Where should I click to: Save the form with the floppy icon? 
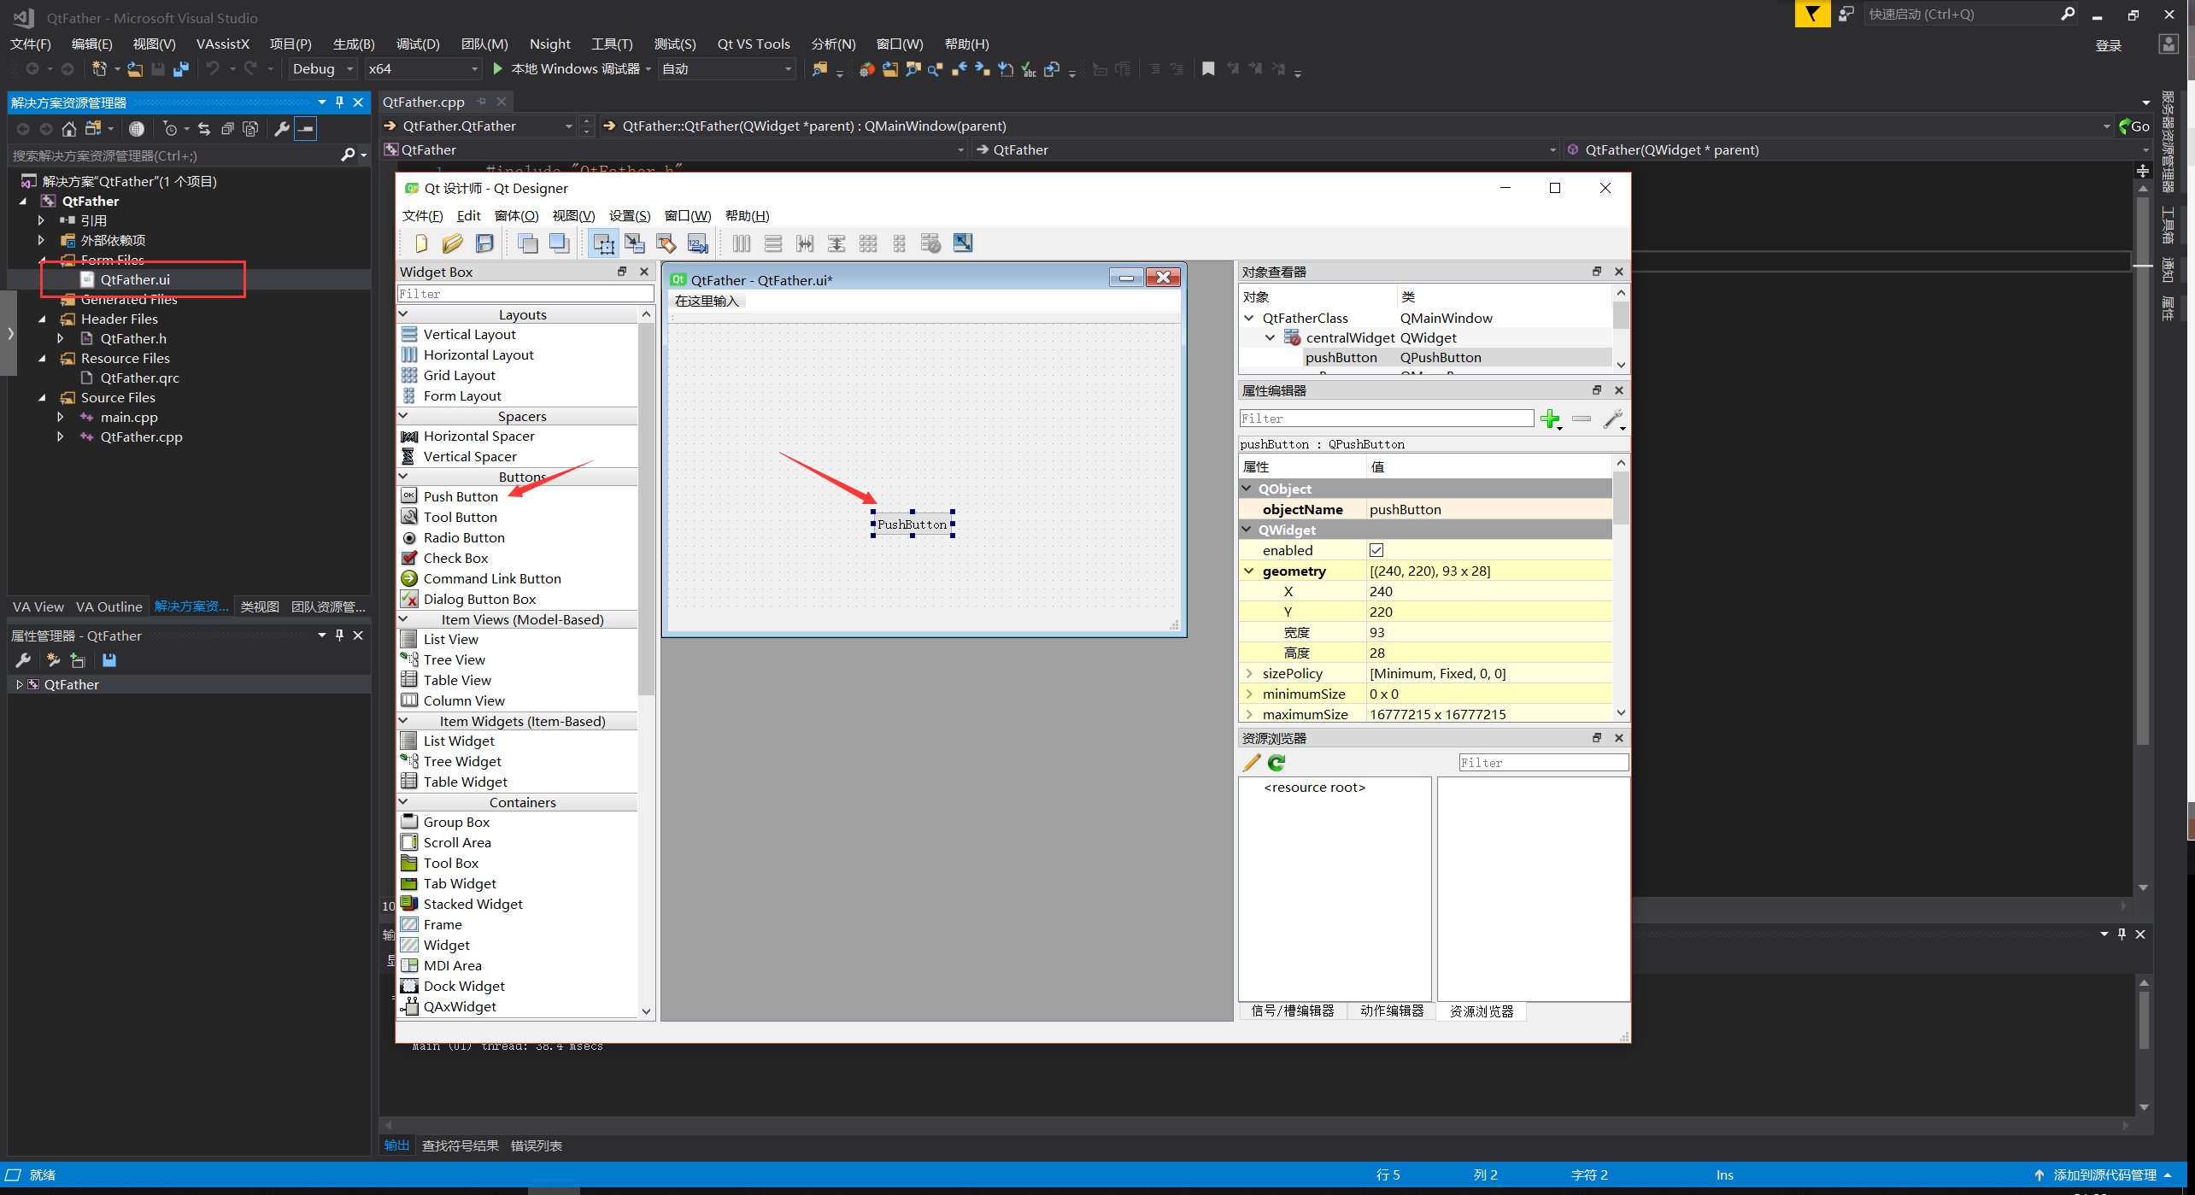[484, 244]
